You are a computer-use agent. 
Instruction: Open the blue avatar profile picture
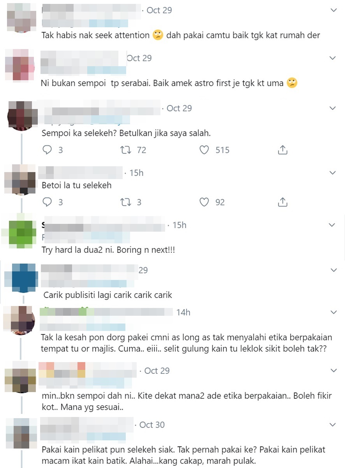point(21,278)
